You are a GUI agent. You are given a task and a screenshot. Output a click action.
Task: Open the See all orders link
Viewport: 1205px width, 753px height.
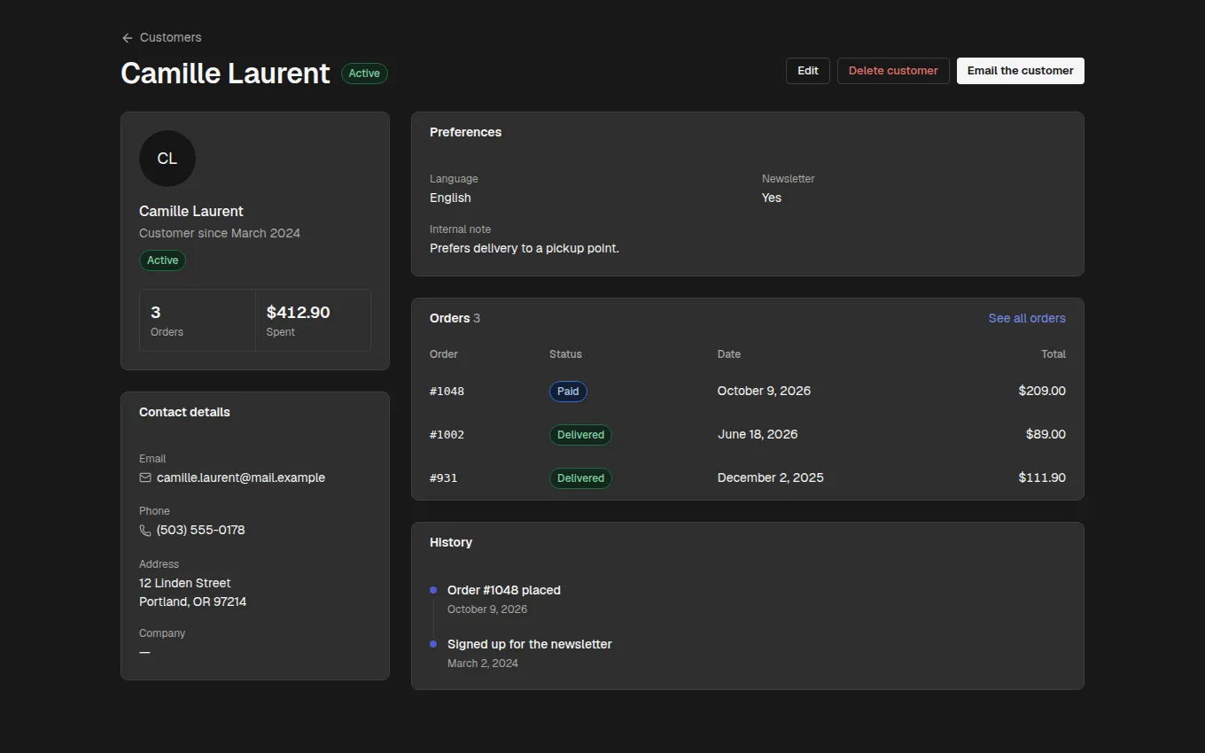1027,318
